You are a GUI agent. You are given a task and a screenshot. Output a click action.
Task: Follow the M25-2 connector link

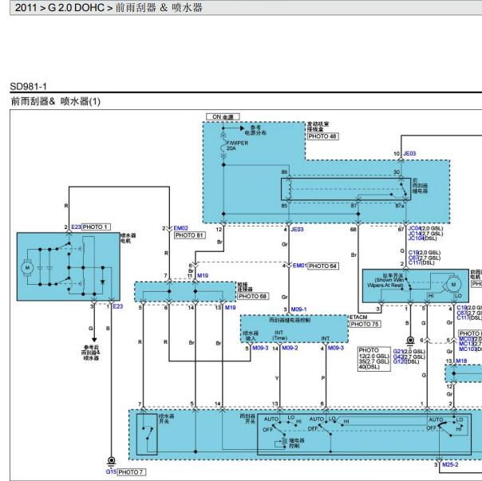click(x=450, y=464)
